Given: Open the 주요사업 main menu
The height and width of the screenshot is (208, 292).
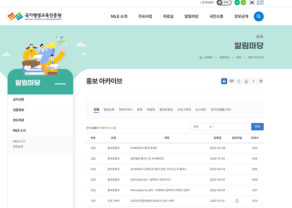Looking at the screenshot, I should click(x=145, y=16).
